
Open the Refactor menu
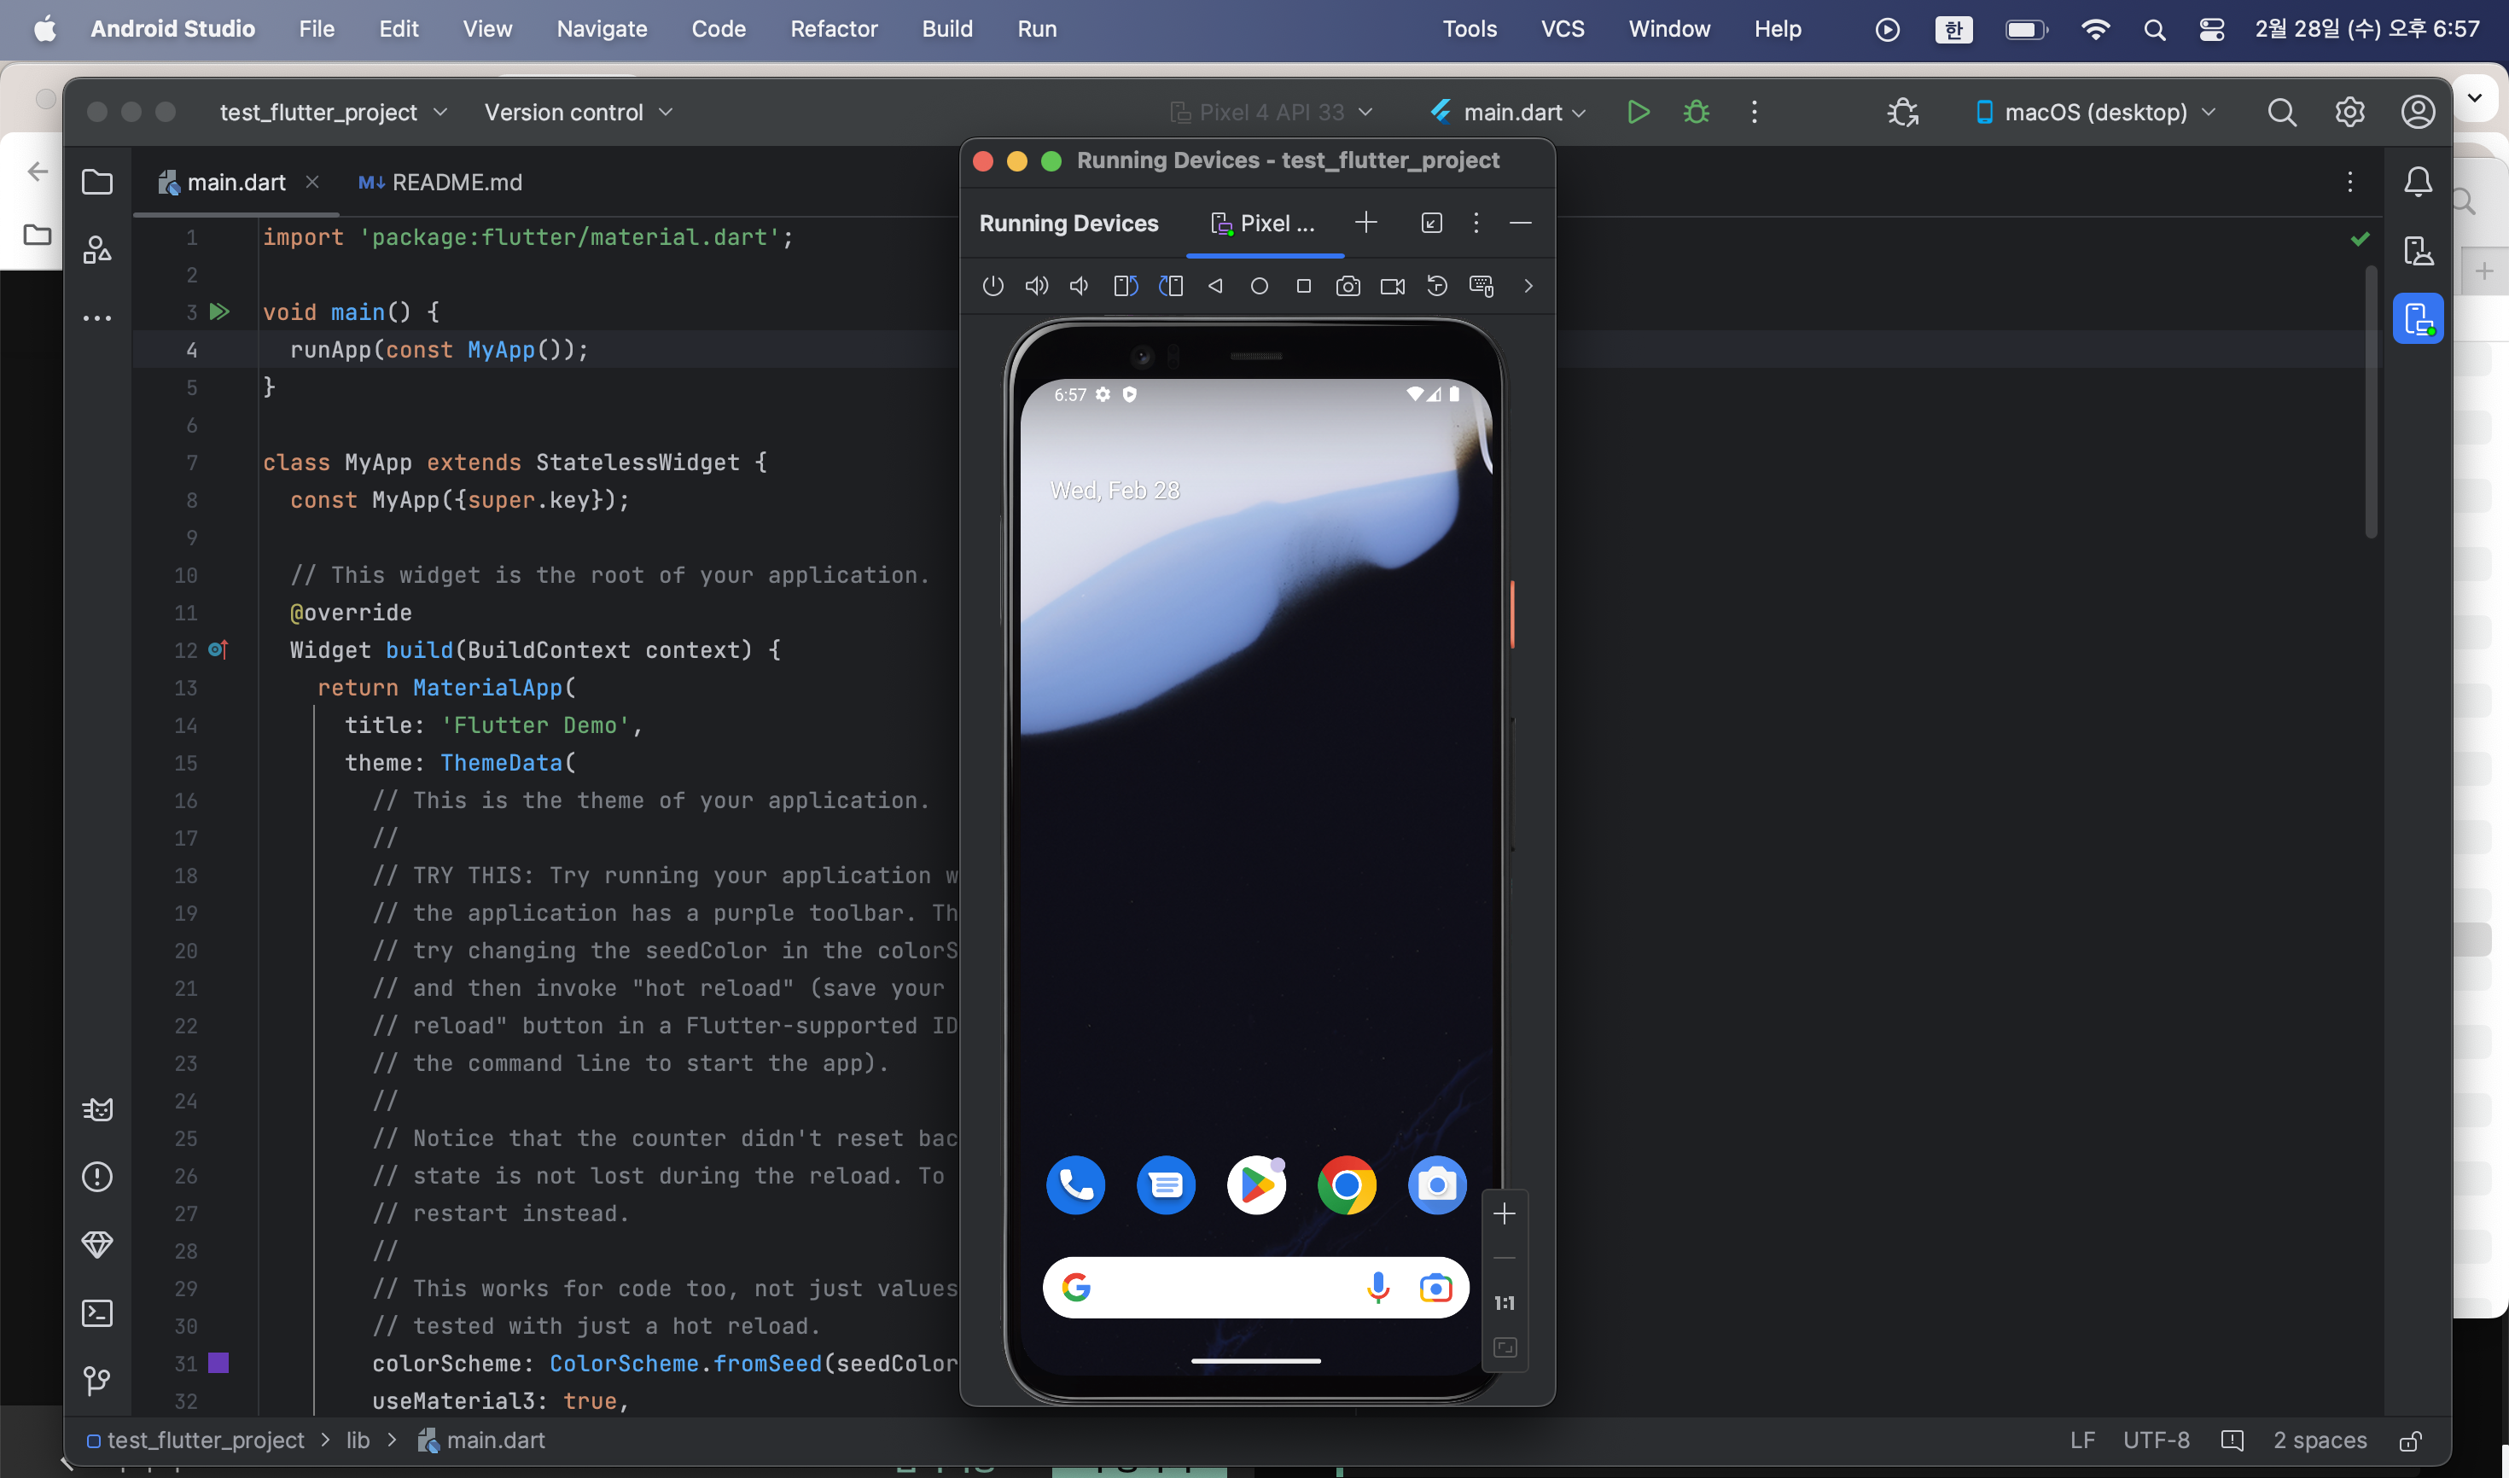[833, 29]
